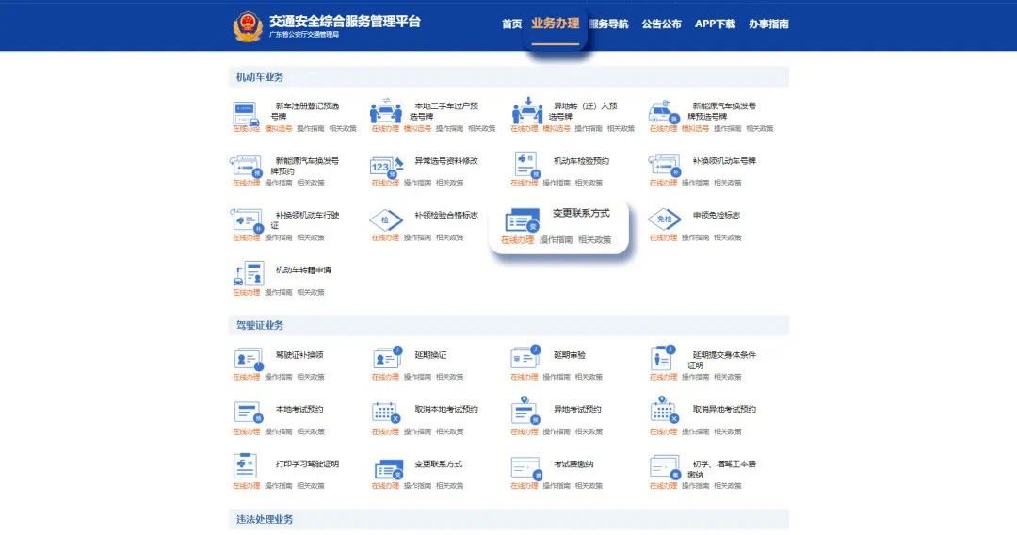Open the 公告公布 nav tab
Screen dimensions: 1017x535
coord(662,24)
